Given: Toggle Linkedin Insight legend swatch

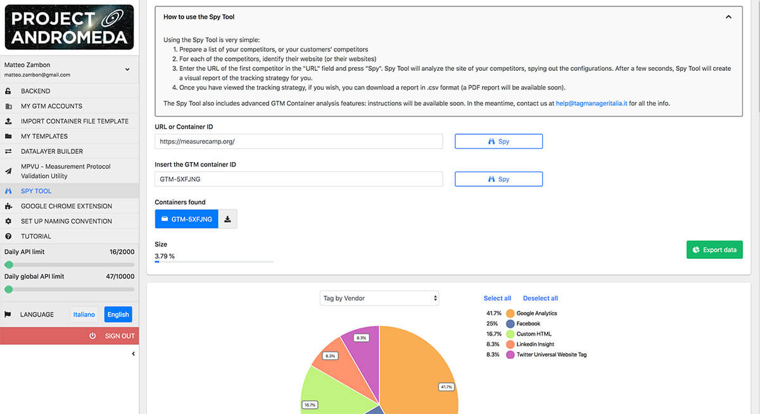Looking at the screenshot, I should pos(510,344).
